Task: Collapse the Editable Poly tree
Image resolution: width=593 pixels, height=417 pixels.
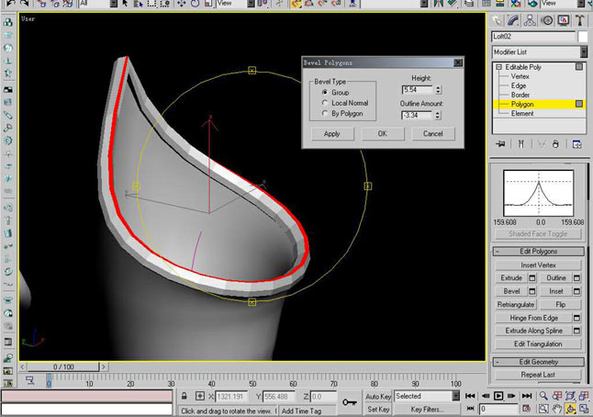Action: click(x=498, y=67)
